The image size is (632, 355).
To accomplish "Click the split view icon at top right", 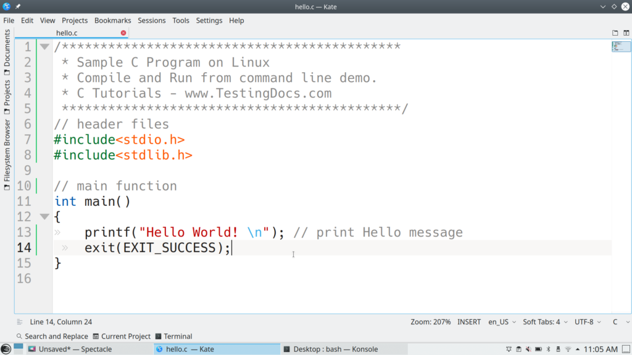I will click(x=626, y=33).
